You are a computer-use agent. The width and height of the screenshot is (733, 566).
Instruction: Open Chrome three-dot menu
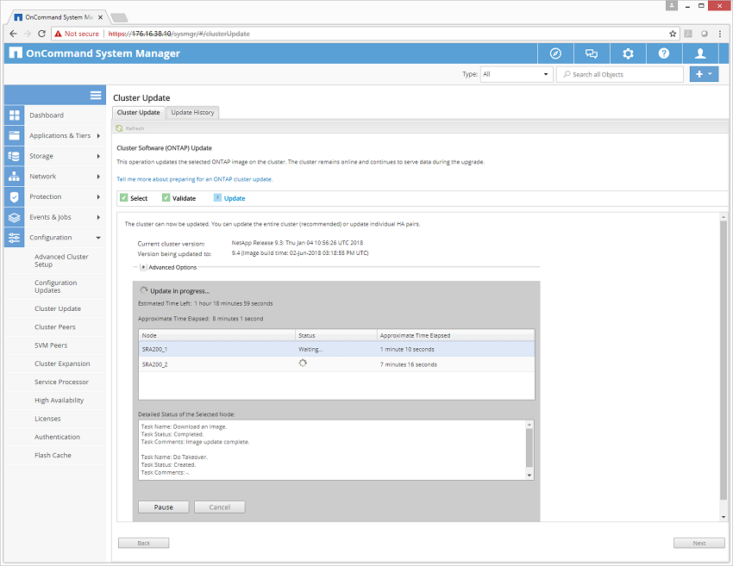point(720,34)
